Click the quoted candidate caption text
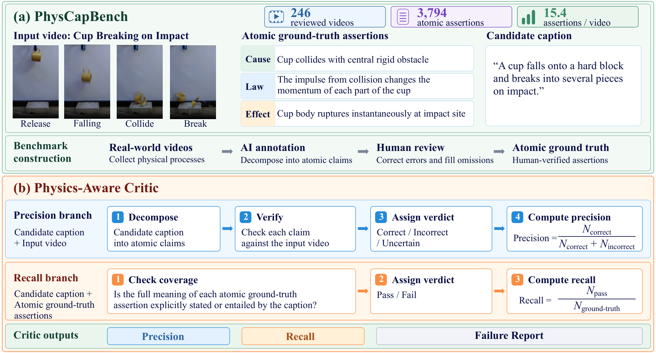The height and width of the screenshot is (353, 656). click(x=558, y=78)
